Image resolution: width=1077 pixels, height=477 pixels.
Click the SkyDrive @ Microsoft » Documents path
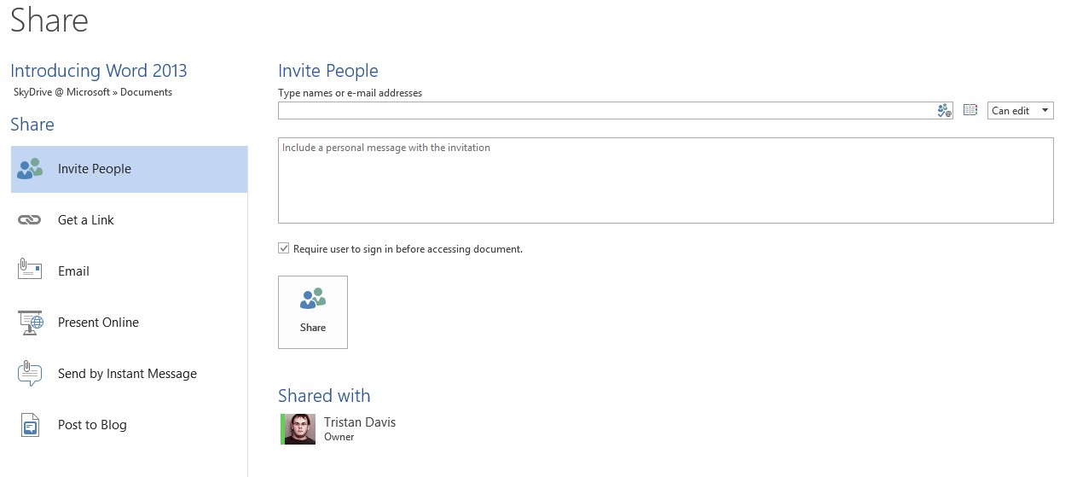(93, 92)
